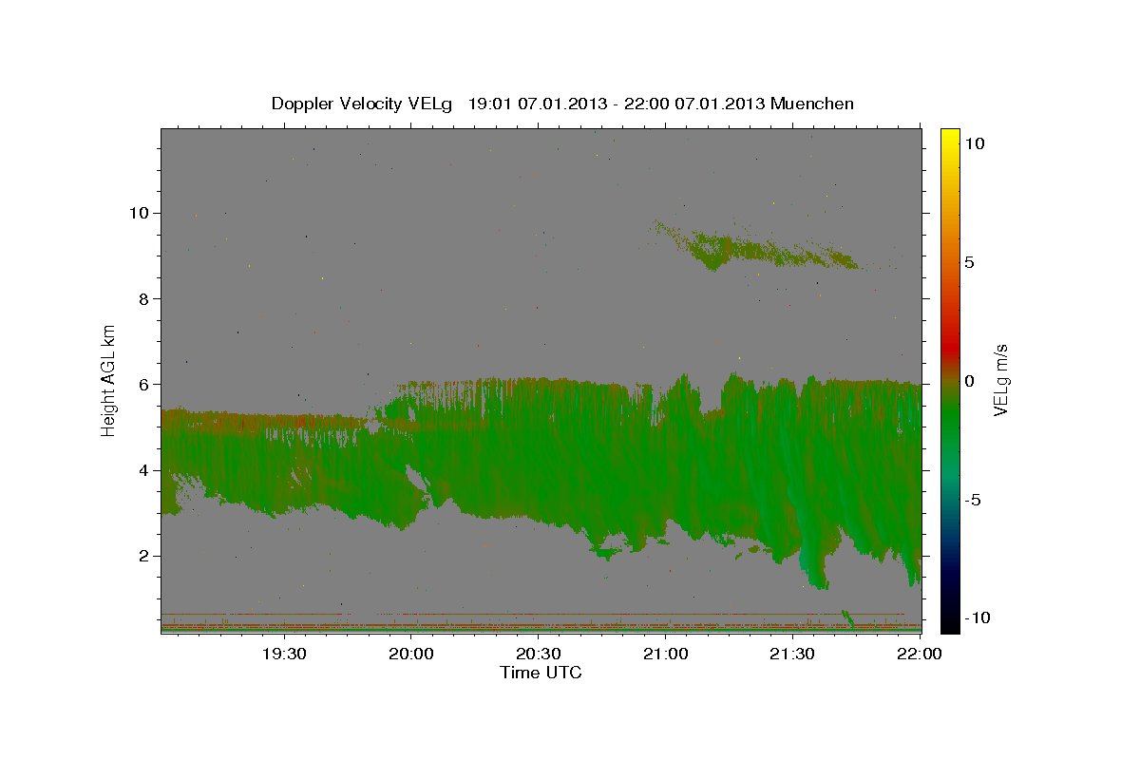Click the black bottom of the colorbar

[950, 622]
